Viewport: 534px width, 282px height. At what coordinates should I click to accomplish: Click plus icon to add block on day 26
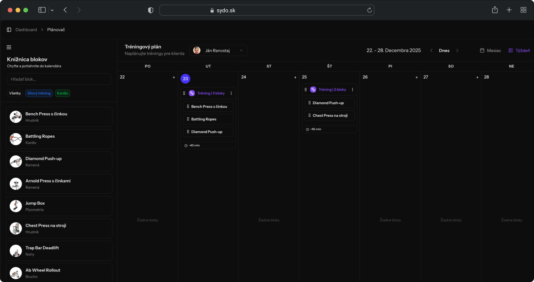[417, 77]
